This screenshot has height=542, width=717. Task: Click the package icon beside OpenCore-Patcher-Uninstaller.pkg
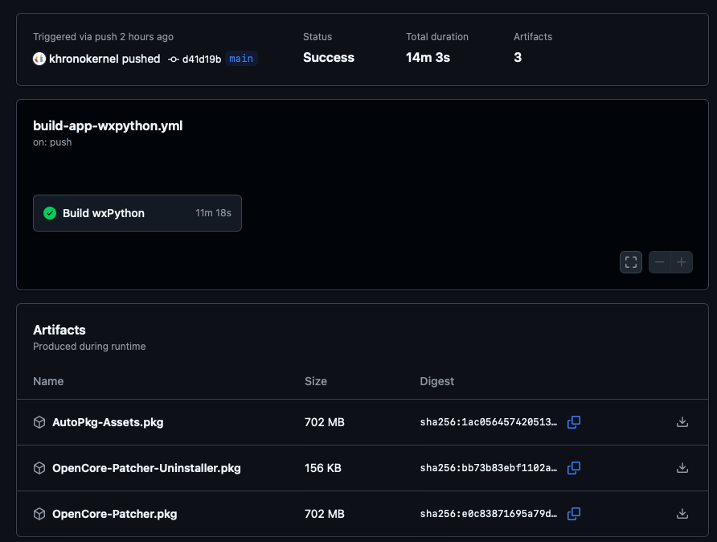(x=39, y=468)
